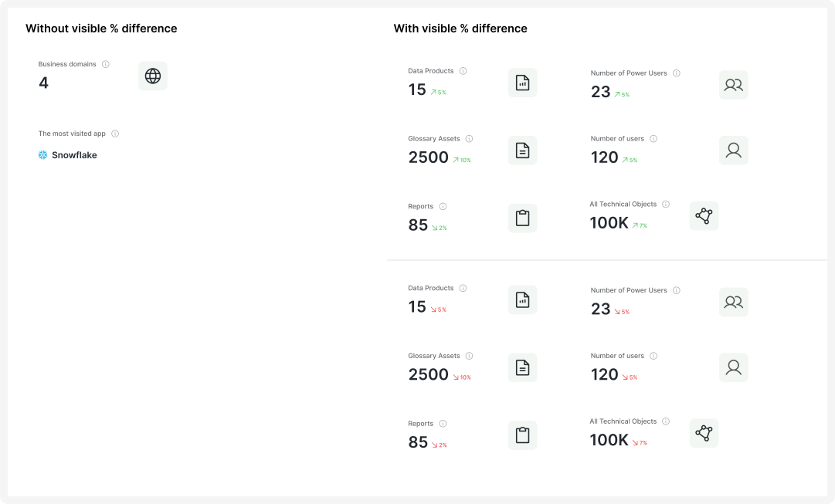Open info tooltip for The most visited app

click(x=114, y=134)
